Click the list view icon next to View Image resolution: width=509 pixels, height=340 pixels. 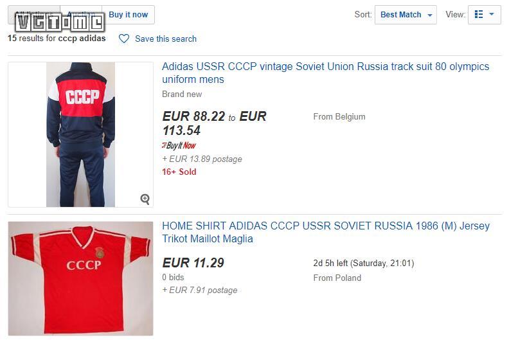pyautogui.click(x=479, y=14)
